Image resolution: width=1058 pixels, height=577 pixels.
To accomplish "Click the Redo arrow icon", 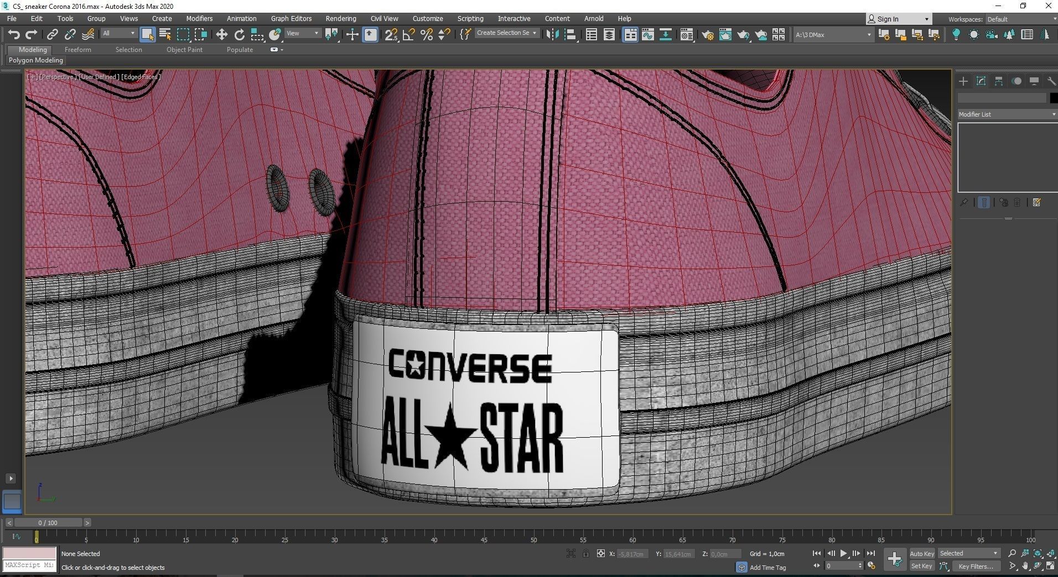I will click(32, 35).
